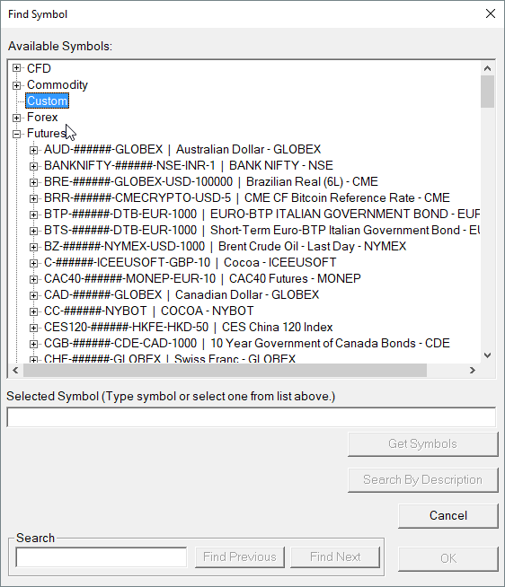Select Australian Dollar - GLOBEX row
The height and width of the screenshot is (587, 505).
[x=182, y=149]
